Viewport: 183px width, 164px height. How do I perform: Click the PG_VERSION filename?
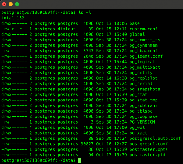(x=142, y=122)
